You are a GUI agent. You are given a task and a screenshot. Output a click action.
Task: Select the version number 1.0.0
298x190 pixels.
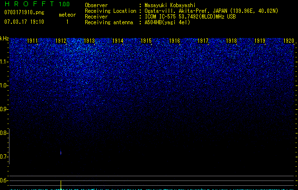[64, 4]
